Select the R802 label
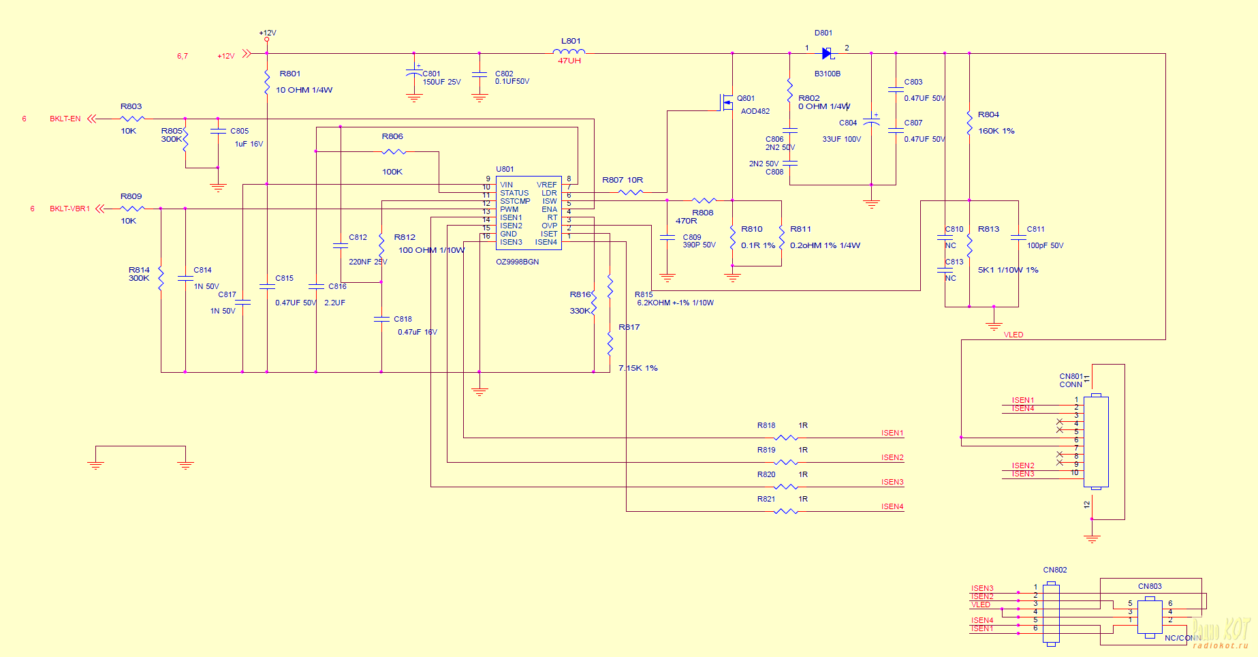The width and height of the screenshot is (1258, 657). pyautogui.click(x=809, y=98)
